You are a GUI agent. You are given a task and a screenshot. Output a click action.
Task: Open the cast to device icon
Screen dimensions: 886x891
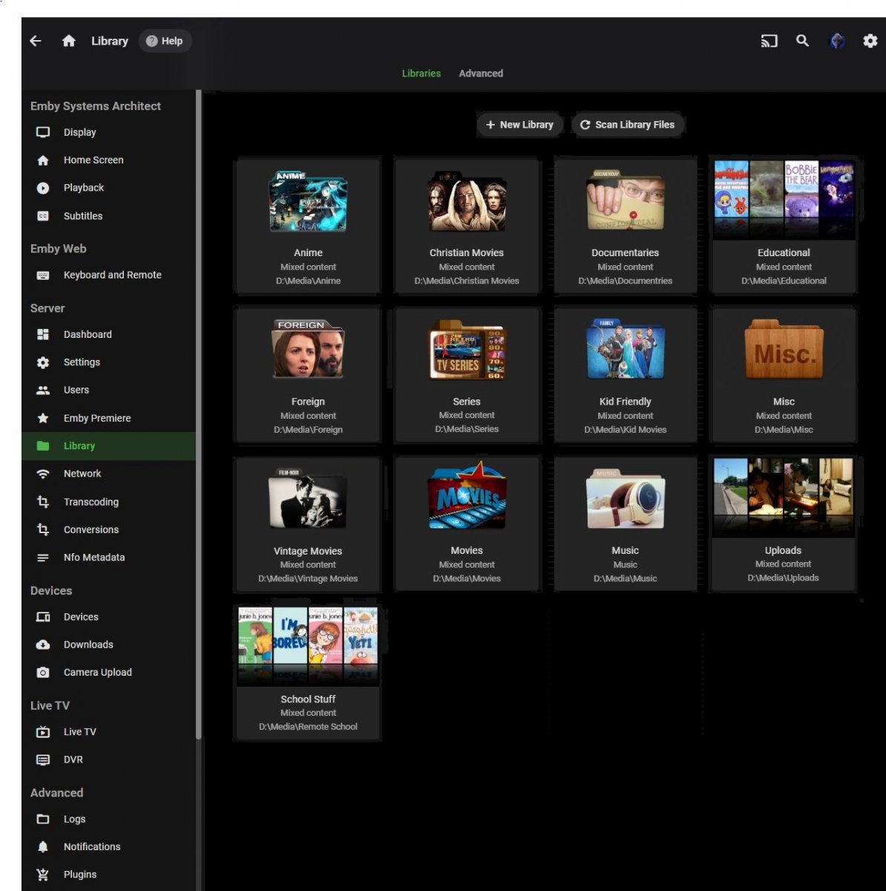tap(769, 41)
